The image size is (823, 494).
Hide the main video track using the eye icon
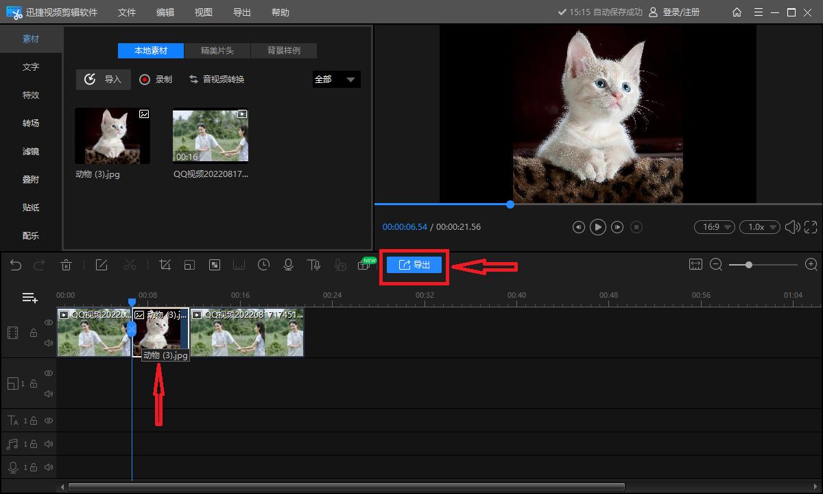coord(49,322)
